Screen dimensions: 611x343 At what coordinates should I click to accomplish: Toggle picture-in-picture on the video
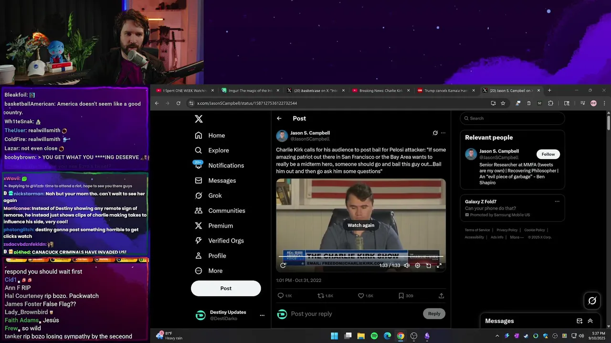(428, 265)
